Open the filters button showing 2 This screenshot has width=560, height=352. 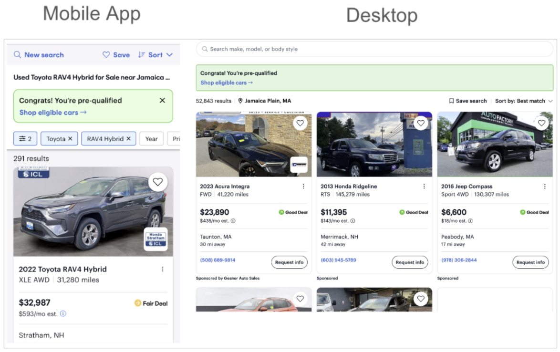25,138
